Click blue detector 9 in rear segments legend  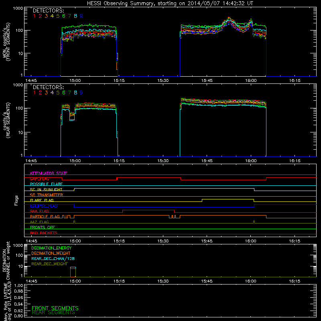81,93
